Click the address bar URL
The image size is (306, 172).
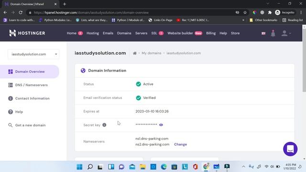coord(91,12)
